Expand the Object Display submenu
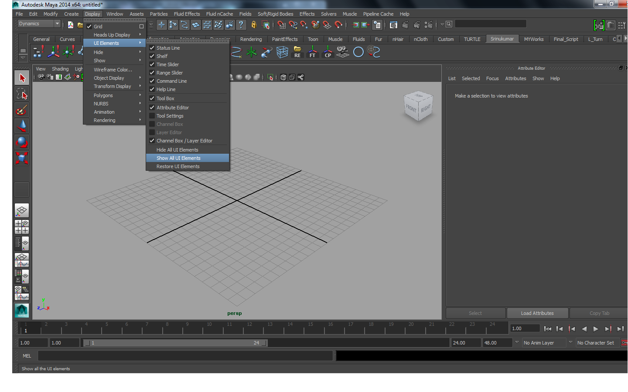Image resolution: width=628 pixels, height=392 pixels. click(x=115, y=78)
